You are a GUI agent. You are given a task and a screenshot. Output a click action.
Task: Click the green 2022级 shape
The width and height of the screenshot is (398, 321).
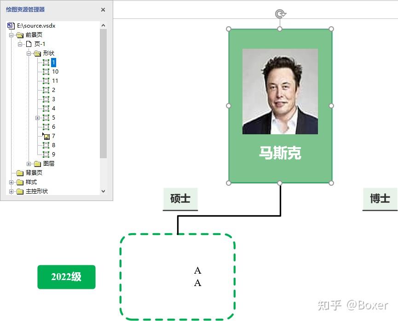coord(66,277)
